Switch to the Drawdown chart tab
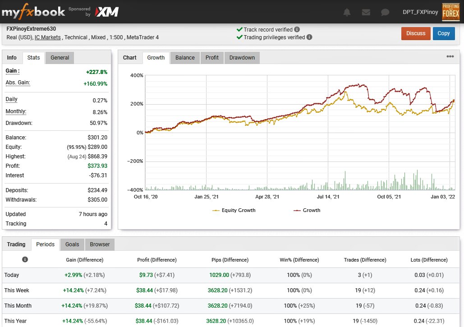 [x=242, y=58]
